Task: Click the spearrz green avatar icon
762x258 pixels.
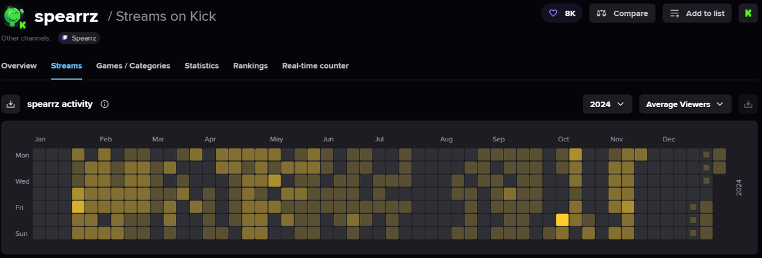Action: point(15,16)
